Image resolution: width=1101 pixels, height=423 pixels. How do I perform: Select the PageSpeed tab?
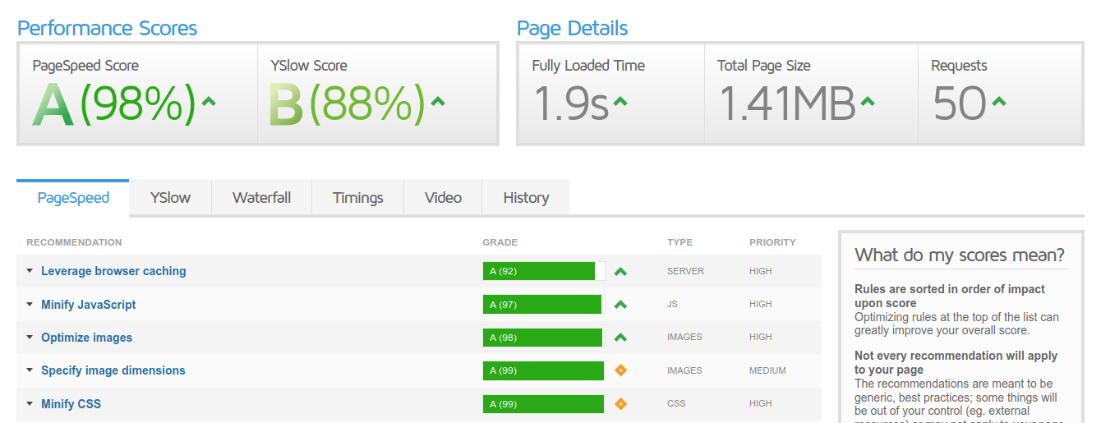click(x=73, y=198)
